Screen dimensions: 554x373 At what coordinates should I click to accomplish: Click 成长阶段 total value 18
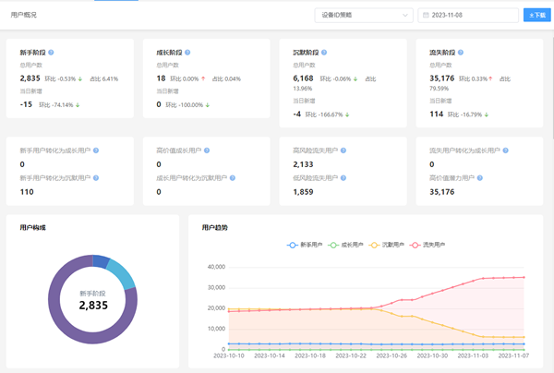click(x=161, y=78)
